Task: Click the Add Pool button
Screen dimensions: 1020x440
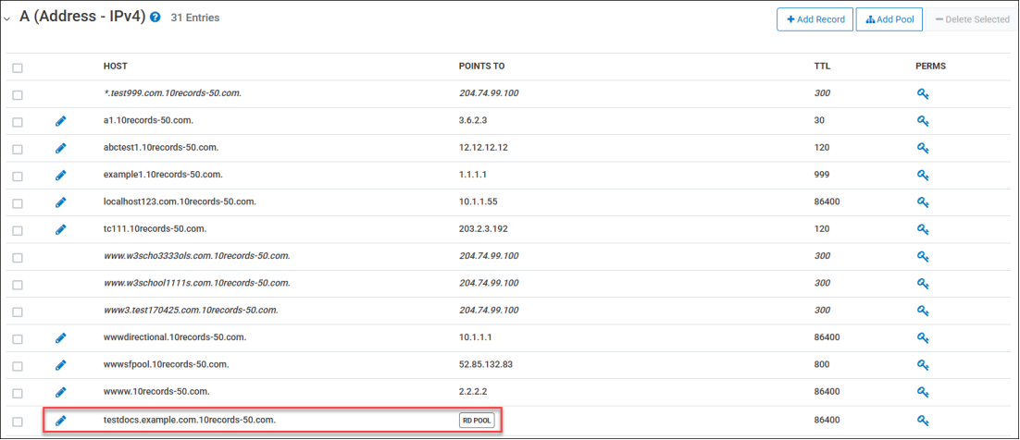Action: tap(889, 19)
